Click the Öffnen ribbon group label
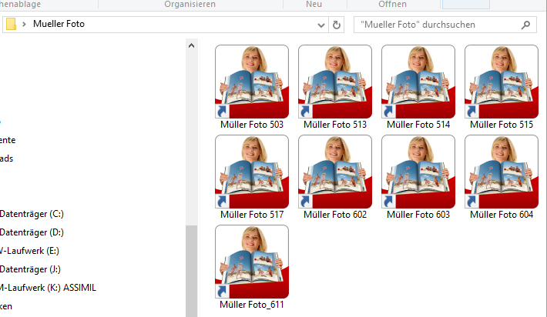Screen dimensions: 547x317 click(392, 4)
